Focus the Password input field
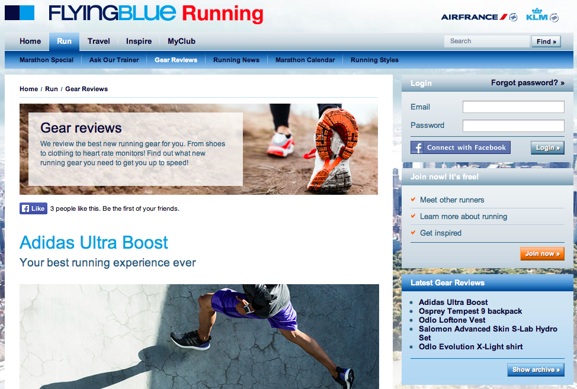 (x=514, y=126)
